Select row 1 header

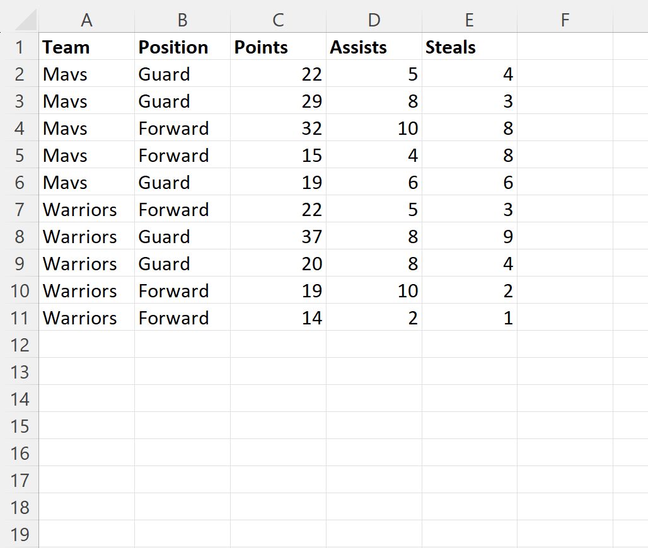coord(20,47)
